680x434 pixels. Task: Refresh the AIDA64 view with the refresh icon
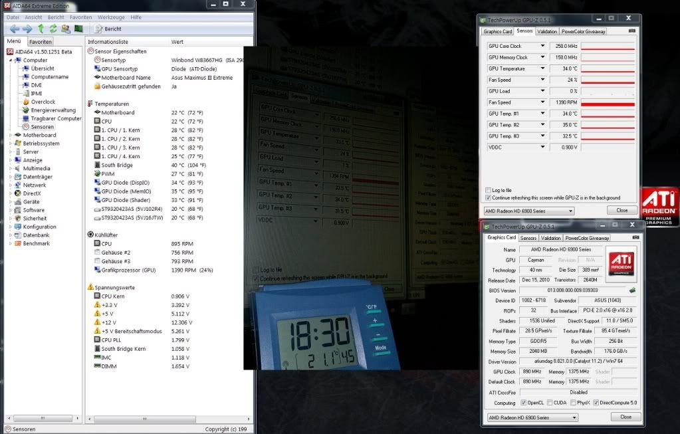pos(53,29)
